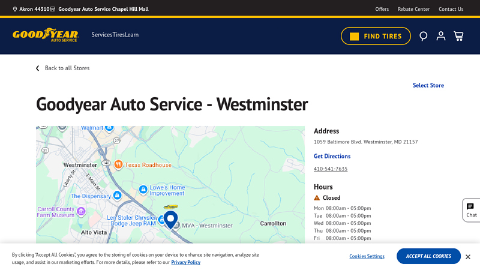Click the Alto Vista label on map
The height and width of the screenshot is (270, 480).
[x=94, y=232]
